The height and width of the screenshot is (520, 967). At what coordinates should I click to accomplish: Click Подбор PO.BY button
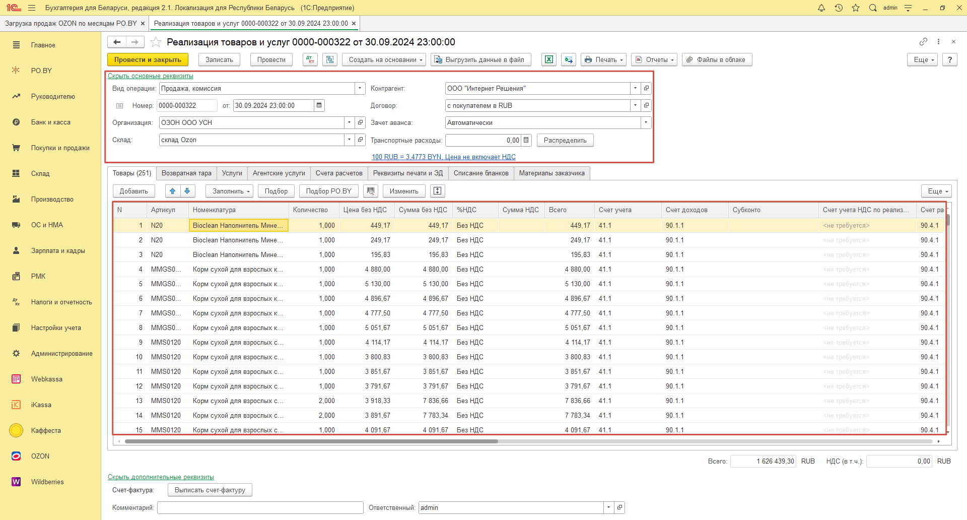[328, 191]
